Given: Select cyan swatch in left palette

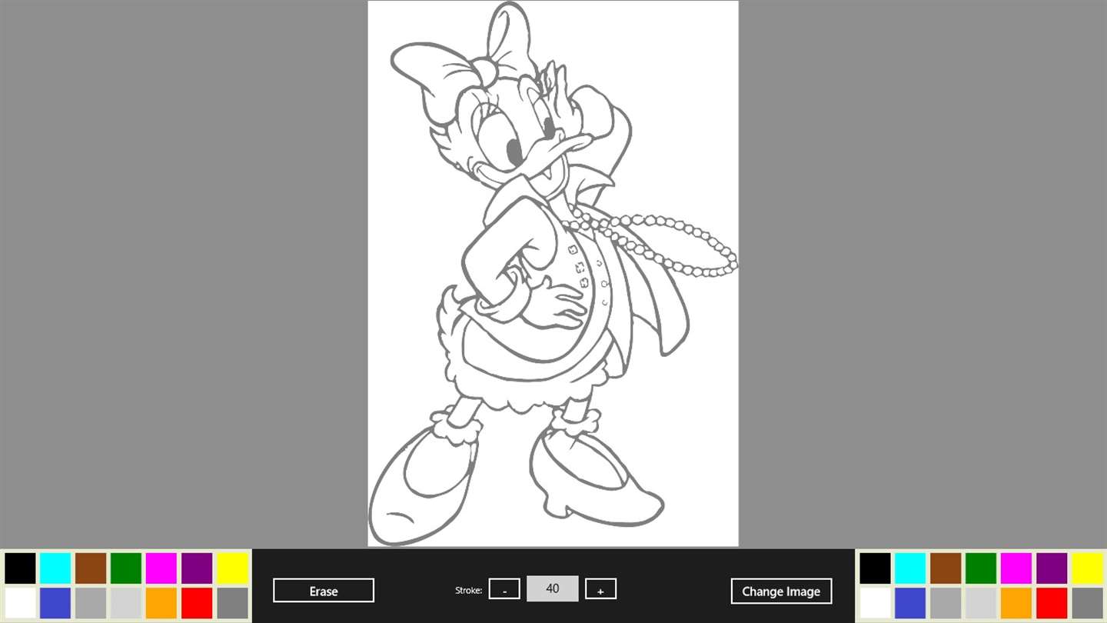Looking at the screenshot, I should [x=55, y=568].
